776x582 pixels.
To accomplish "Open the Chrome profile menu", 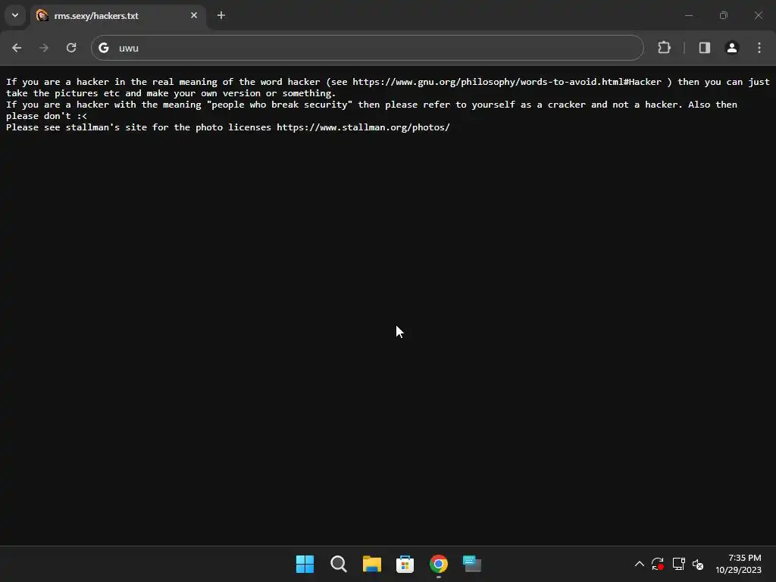I will [732, 48].
